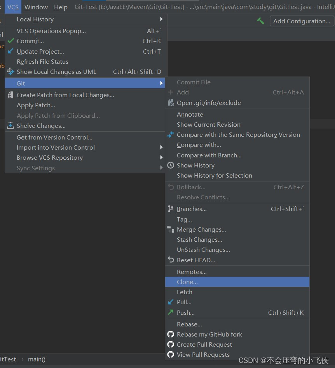335x368 pixels.
Task: Select Tag... in the Git submenu
Action: click(x=237, y=219)
